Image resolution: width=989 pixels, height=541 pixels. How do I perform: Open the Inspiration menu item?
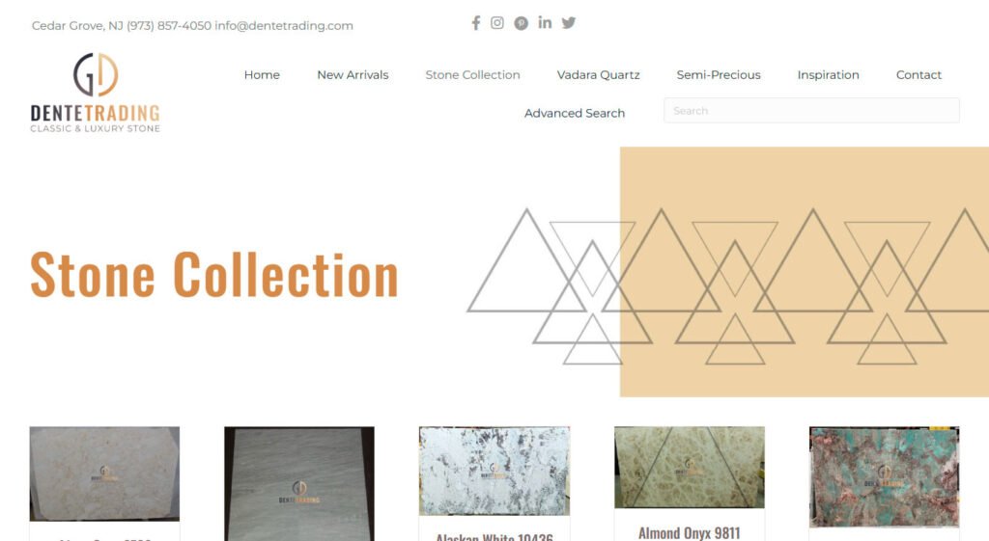828,75
